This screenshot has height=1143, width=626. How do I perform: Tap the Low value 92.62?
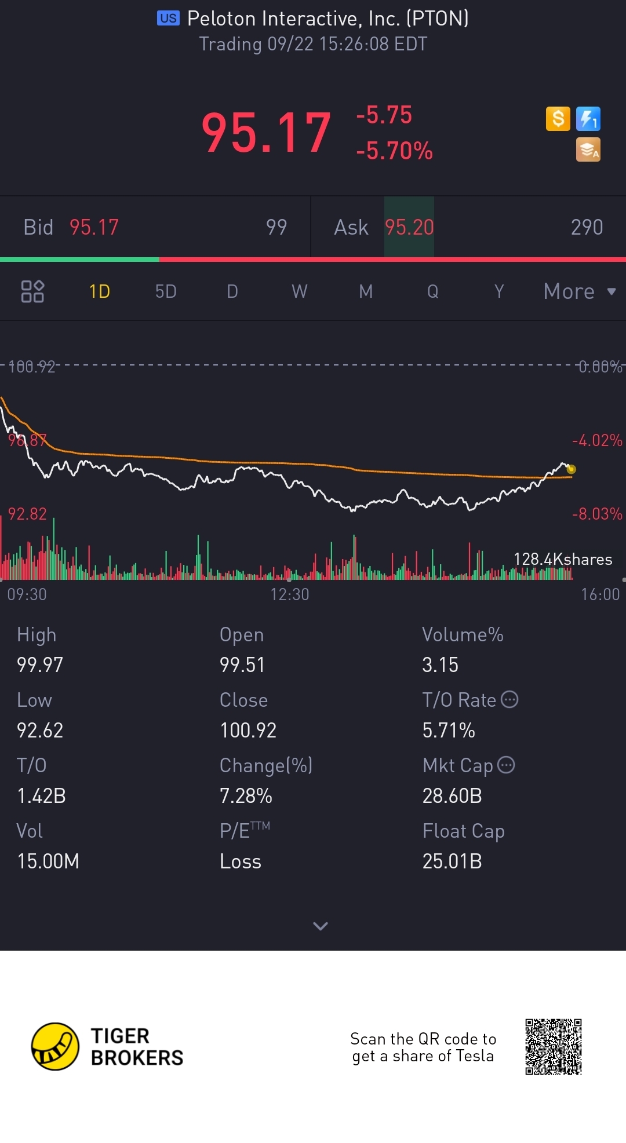point(40,731)
